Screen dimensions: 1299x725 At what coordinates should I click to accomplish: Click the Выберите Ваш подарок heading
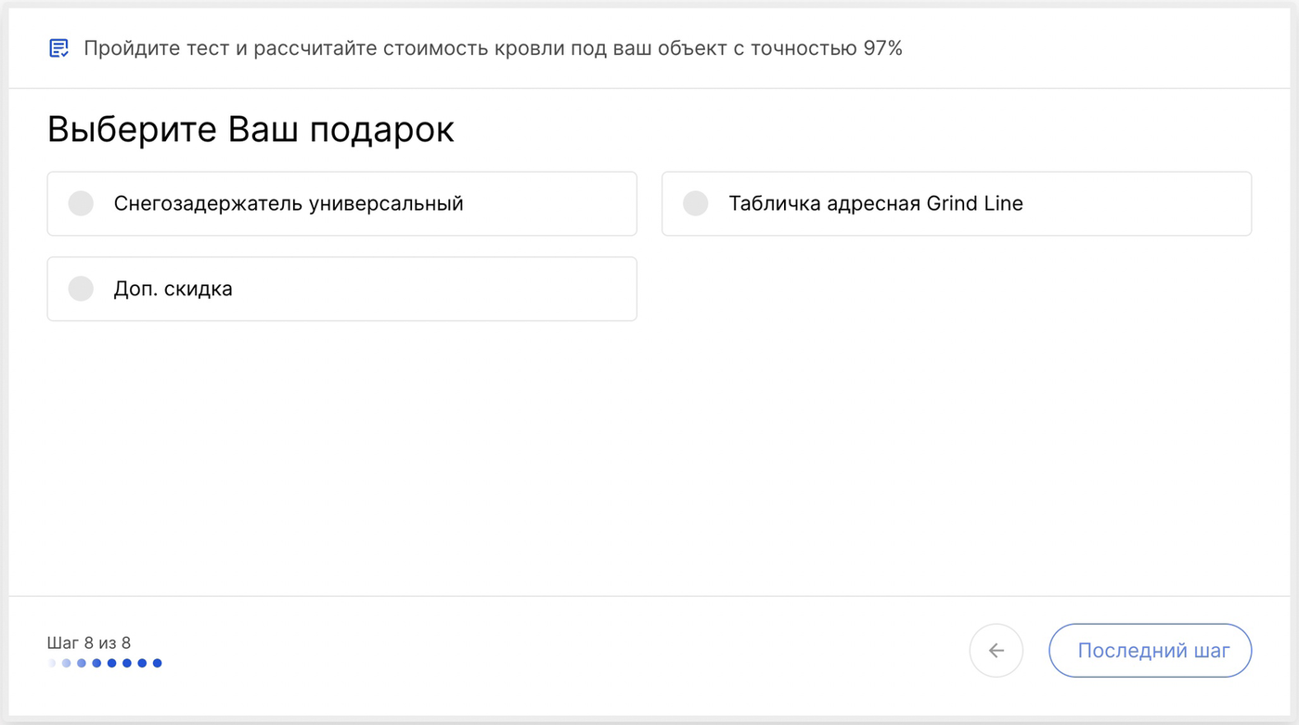pyautogui.click(x=251, y=129)
